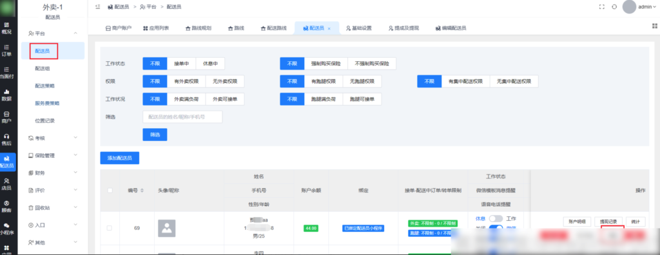This screenshot has height=255, width=660.
Task: Switch to the 编辑配送员 tab
Action: [x=451, y=28]
